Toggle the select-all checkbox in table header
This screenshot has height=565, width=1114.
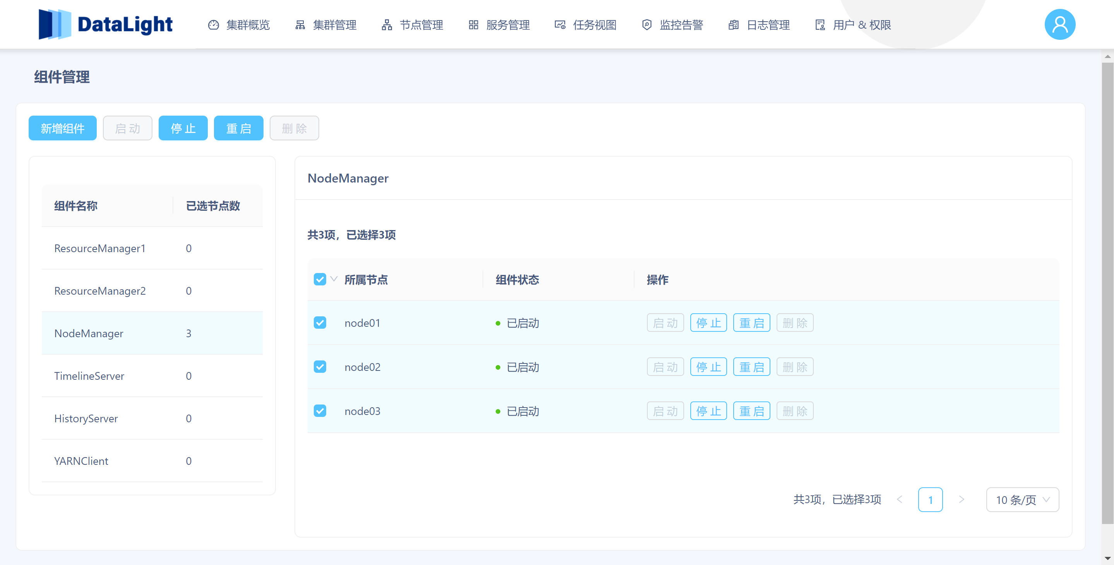320,279
